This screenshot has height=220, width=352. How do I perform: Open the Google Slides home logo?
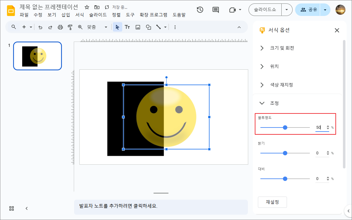(11, 11)
